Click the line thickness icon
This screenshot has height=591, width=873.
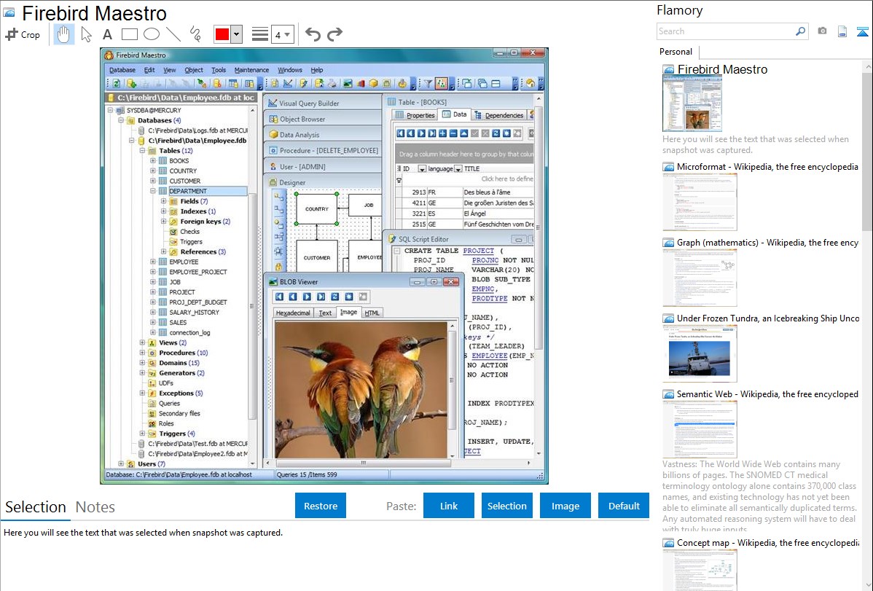pos(259,34)
